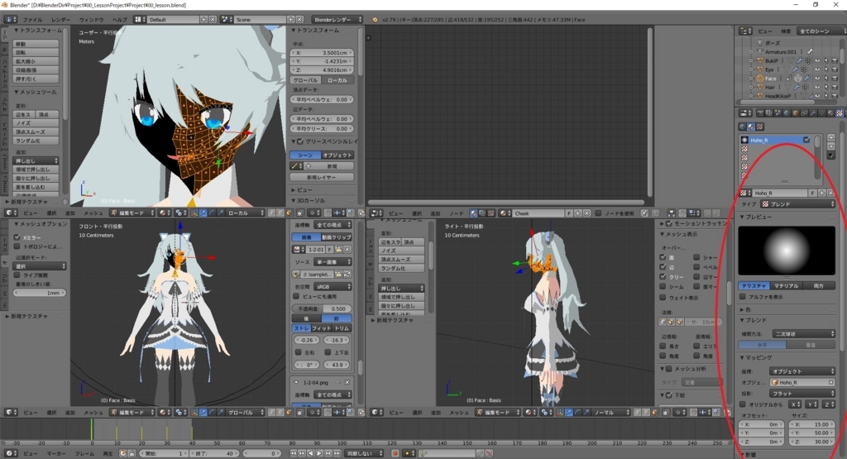
Task: Click the Constraints chain icon tab
Action: click(x=804, y=112)
